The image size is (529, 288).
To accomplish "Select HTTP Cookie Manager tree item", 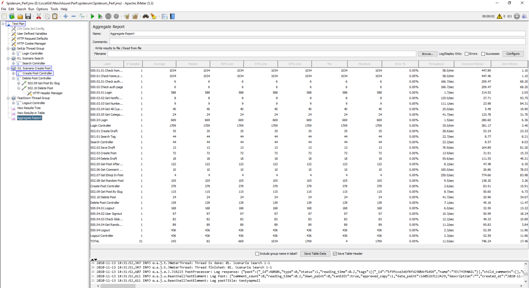I will 31,44.
